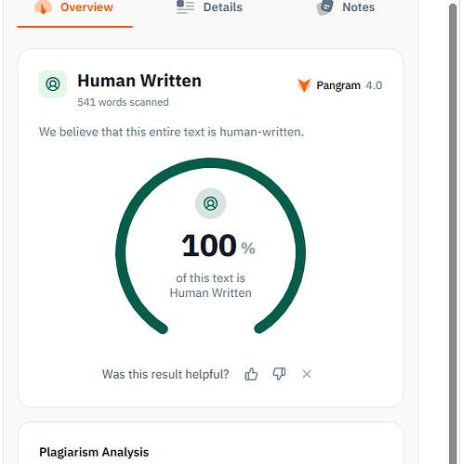This screenshot has width=462, height=464.
Task: Click the person icon inside the gauge
Action: point(210,203)
